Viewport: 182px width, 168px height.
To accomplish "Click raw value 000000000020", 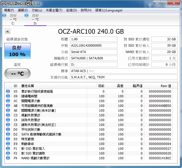I will click(x=160, y=153).
